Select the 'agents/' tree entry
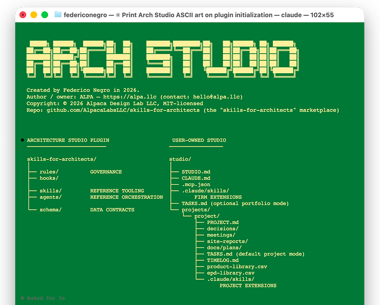 click(x=50, y=197)
